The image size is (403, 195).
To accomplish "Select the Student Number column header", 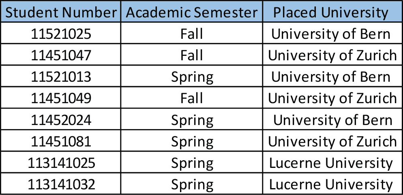I will point(61,12).
